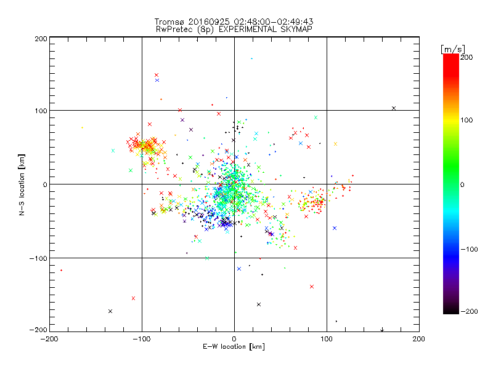Select the black X marker at E-W -135, N-S -173

pyautogui.click(x=110, y=311)
